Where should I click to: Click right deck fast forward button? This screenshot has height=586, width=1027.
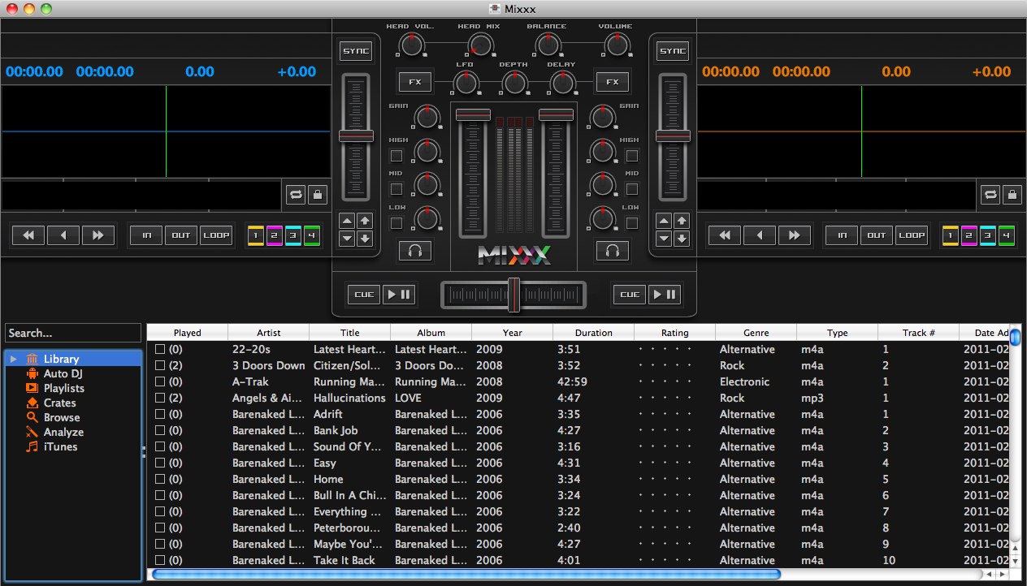point(795,235)
